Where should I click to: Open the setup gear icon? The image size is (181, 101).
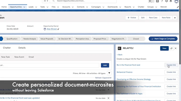click(x=166, y=1)
